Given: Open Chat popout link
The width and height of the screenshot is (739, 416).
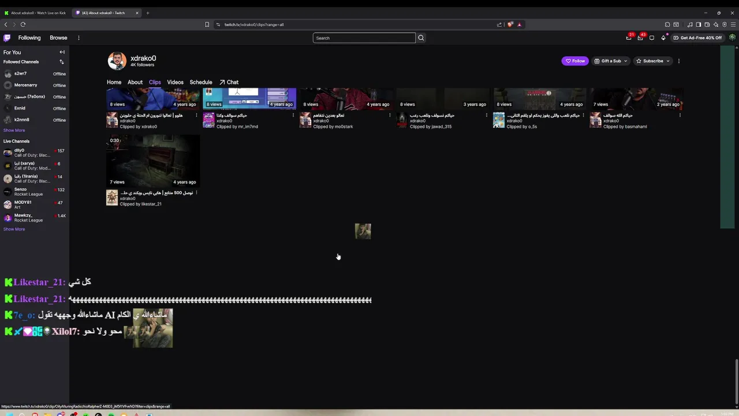Looking at the screenshot, I should (229, 82).
